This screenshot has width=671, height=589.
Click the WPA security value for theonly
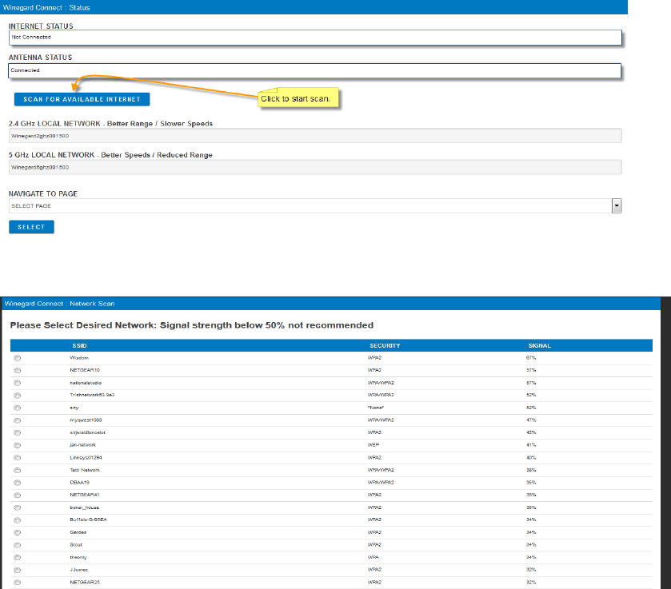pos(373,557)
